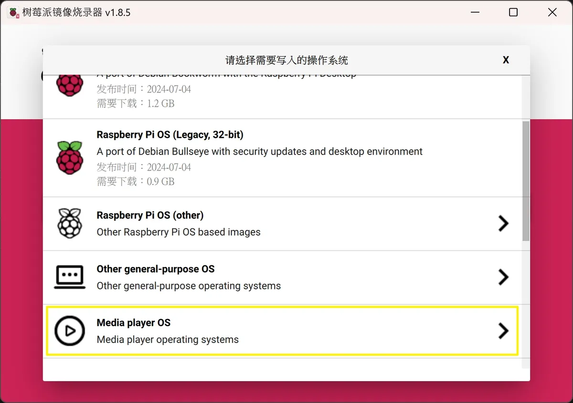The image size is (573, 403).
Task: Click 'Other Raspberry Pi OS based images' description
Action: pyautogui.click(x=179, y=232)
